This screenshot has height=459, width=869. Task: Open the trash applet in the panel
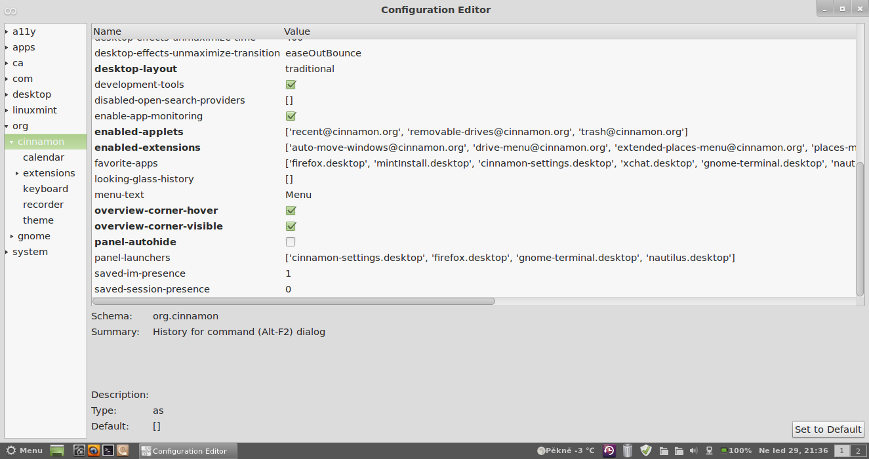click(628, 450)
